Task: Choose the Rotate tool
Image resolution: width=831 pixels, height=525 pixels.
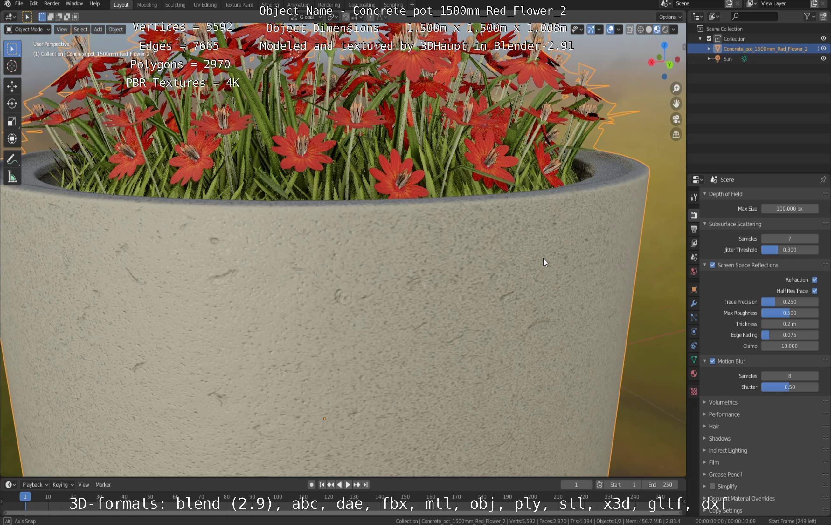Action: pos(12,104)
